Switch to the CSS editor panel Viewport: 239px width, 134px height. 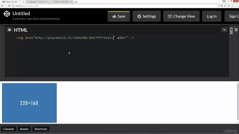(232, 31)
